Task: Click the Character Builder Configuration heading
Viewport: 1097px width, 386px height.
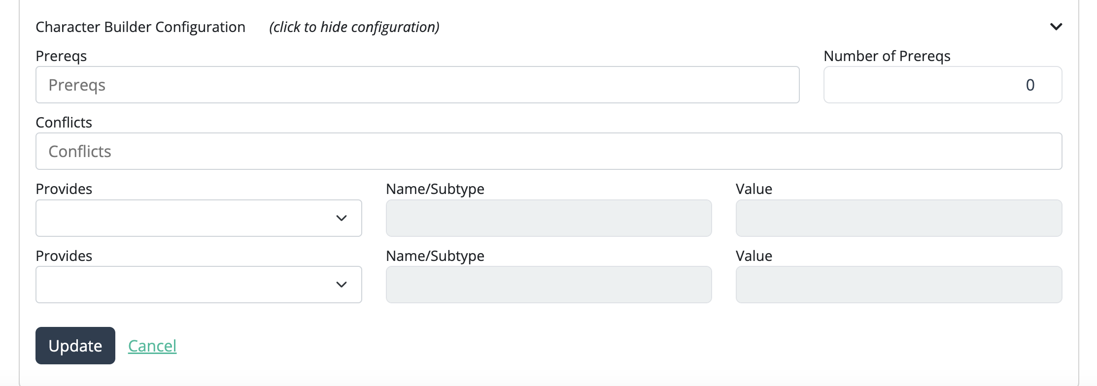Action: coord(140,27)
